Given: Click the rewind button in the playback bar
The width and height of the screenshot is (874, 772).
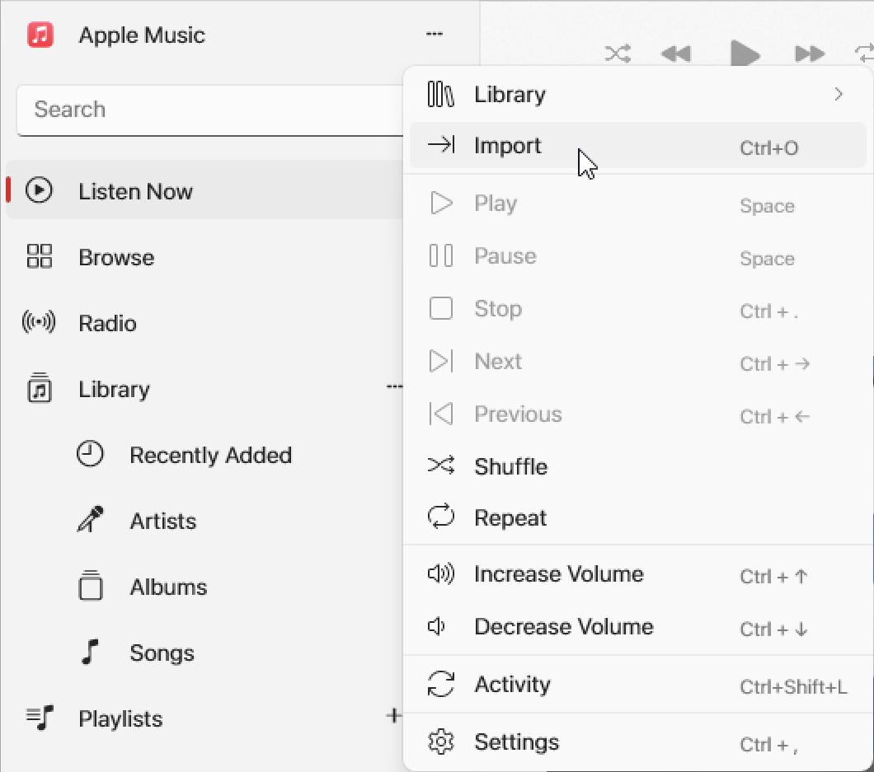Looking at the screenshot, I should point(675,54).
